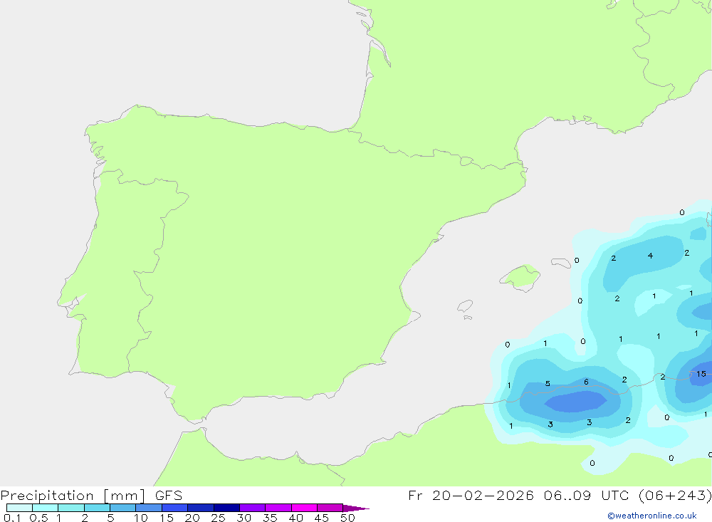Select the 5–10 mm legend color swatch

pos(123,508)
